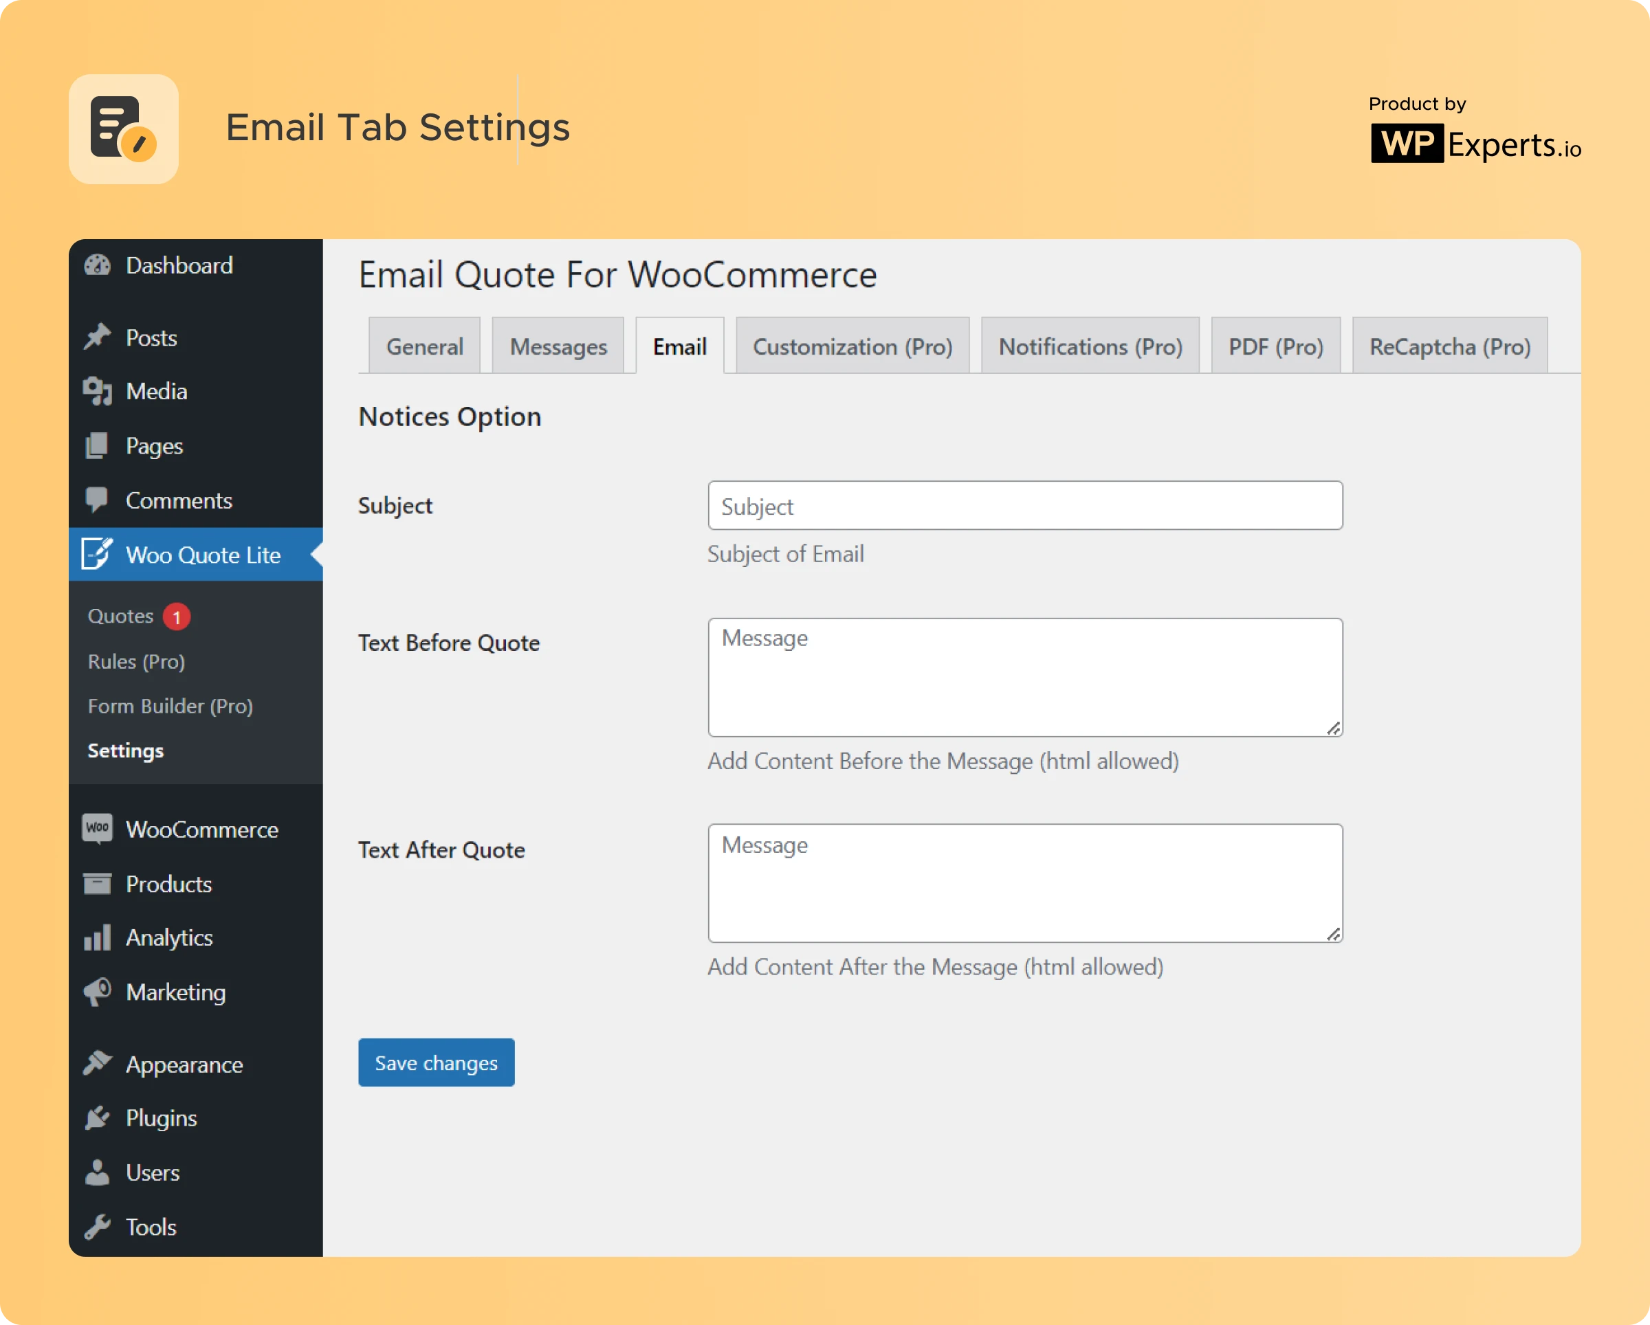The height and width of the screenshot is (1325, 1650).
Task: Switch to the General tab
Action: (425, 346)
